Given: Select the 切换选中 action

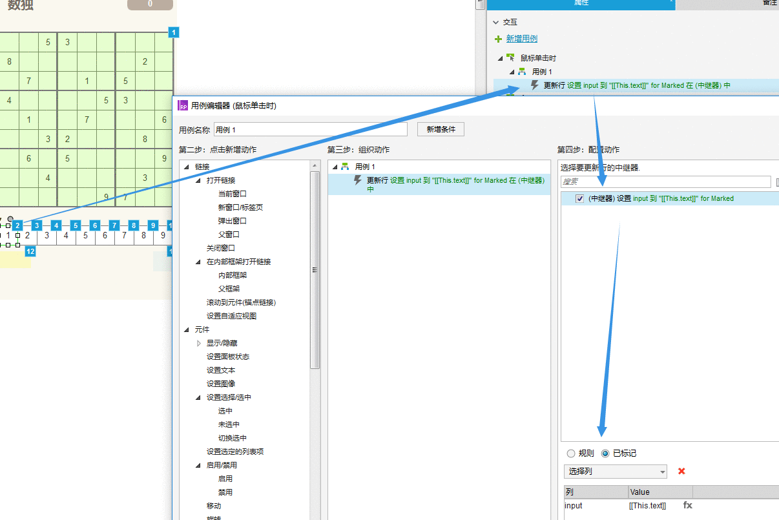Looking at the screenshot, I should click(233, 438).
